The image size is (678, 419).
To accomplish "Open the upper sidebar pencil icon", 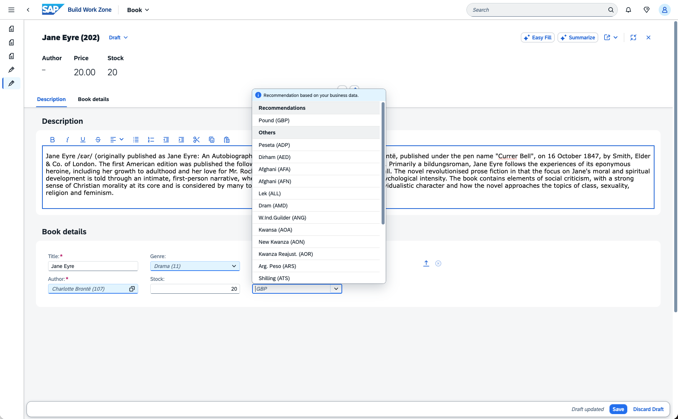I will coord(11,70).
